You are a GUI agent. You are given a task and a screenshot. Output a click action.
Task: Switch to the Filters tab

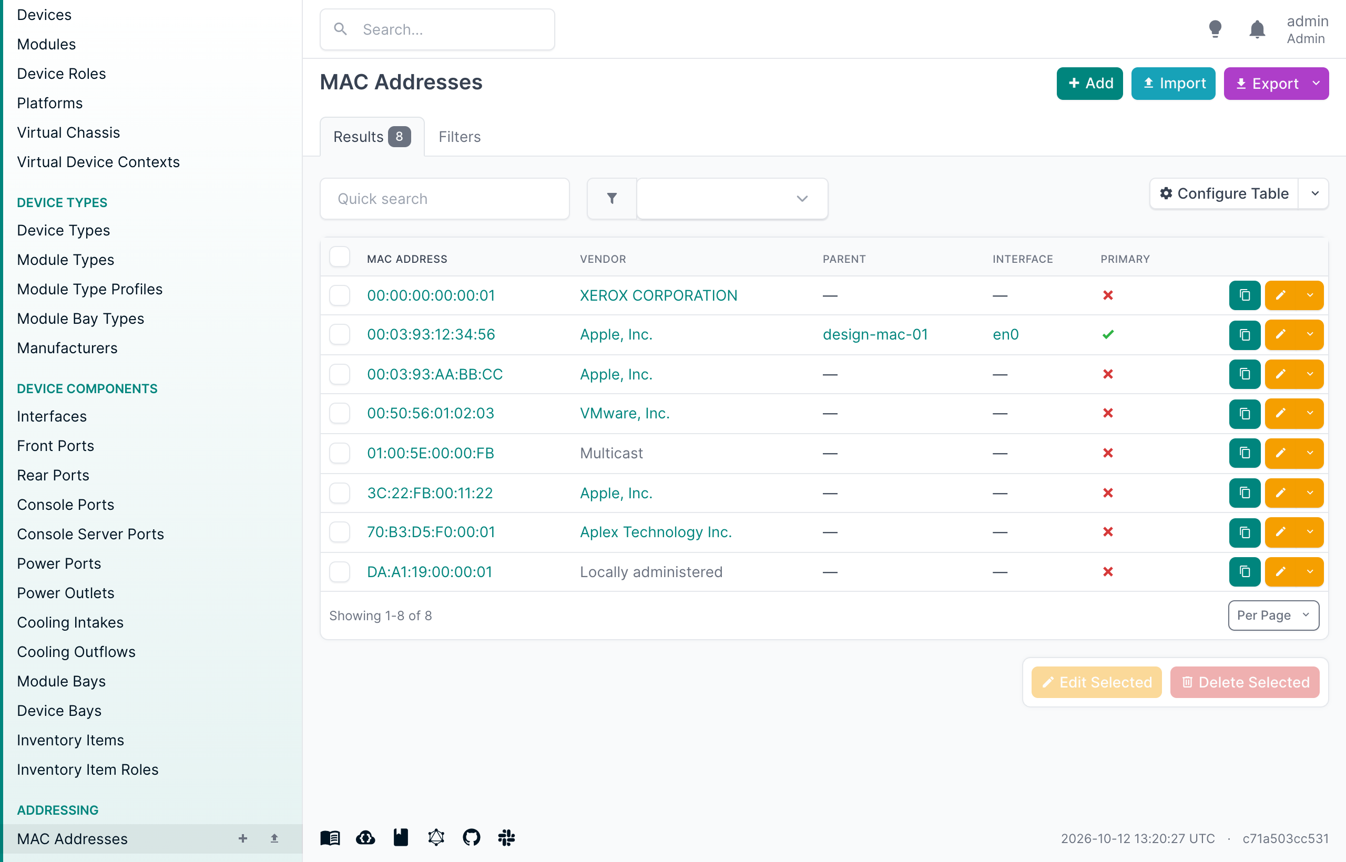[x=459, y=137]
